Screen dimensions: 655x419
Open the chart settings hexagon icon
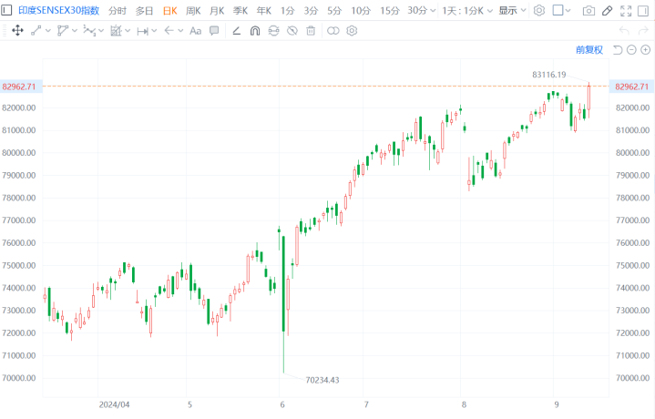539,11
